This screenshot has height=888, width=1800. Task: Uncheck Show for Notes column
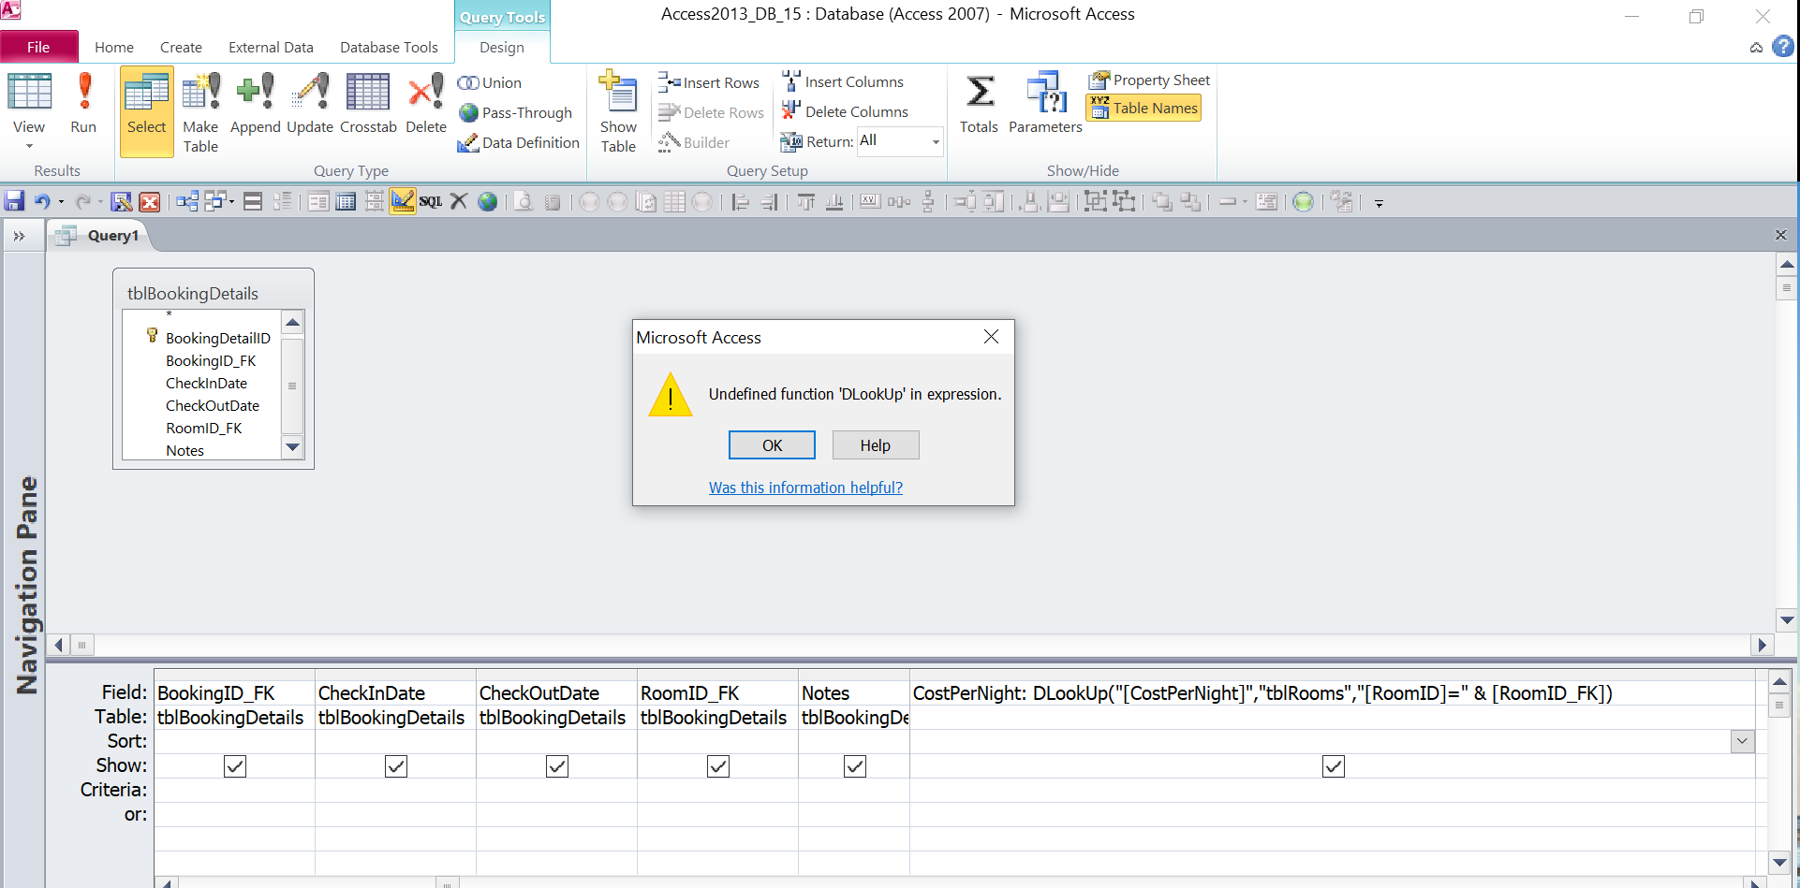pyautogui.click(x=855, y=766)
